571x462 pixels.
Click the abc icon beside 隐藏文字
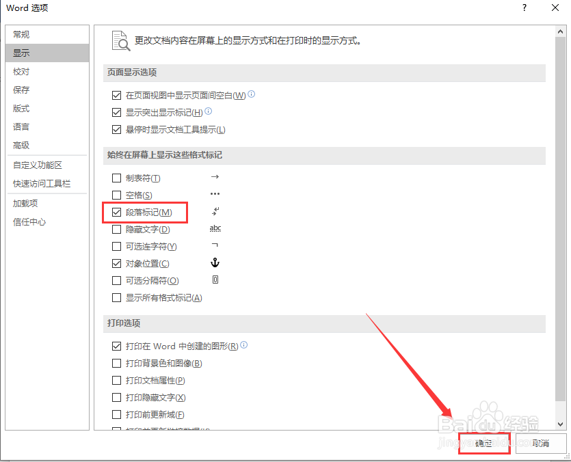pos(215,228)
